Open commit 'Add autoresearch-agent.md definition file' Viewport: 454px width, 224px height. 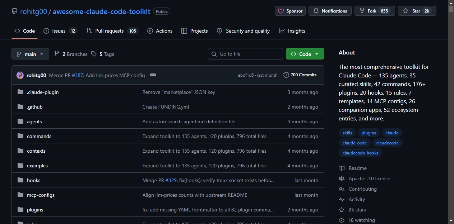(x=189, y=121)
